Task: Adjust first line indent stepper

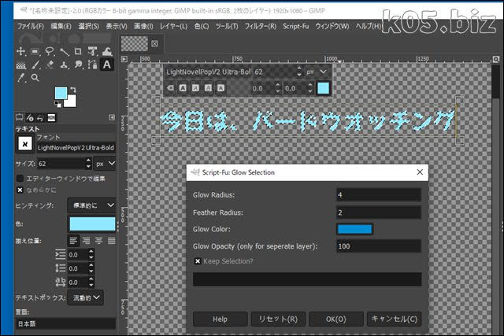Action: point(91,255)
